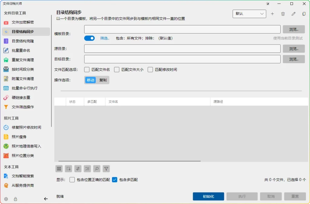Select the 照片瘦身 tool
The height and width of the screenshot is (204, 310).
(x=19, y=137)
